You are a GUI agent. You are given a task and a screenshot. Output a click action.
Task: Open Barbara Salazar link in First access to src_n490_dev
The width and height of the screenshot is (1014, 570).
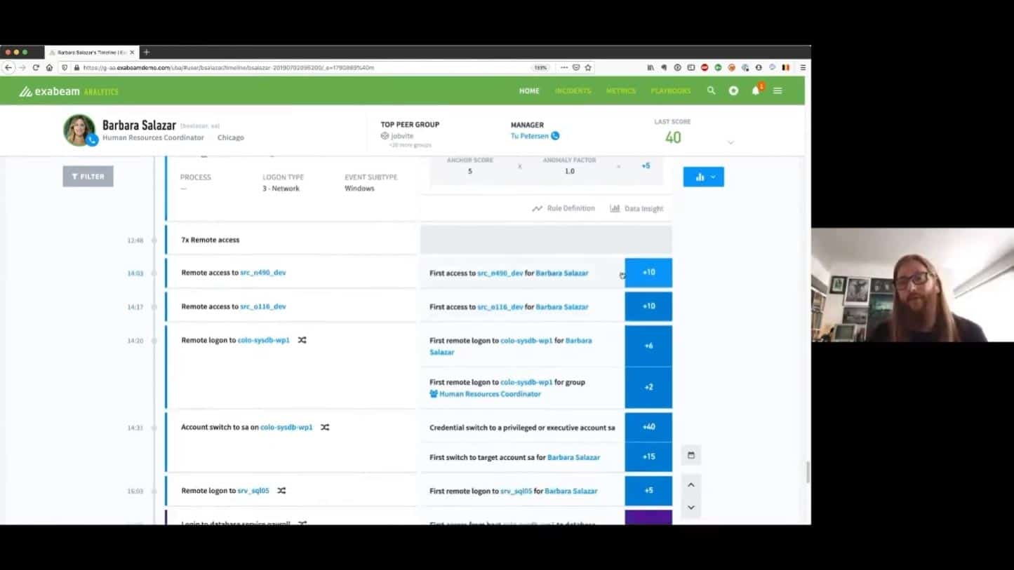point(562,273)
